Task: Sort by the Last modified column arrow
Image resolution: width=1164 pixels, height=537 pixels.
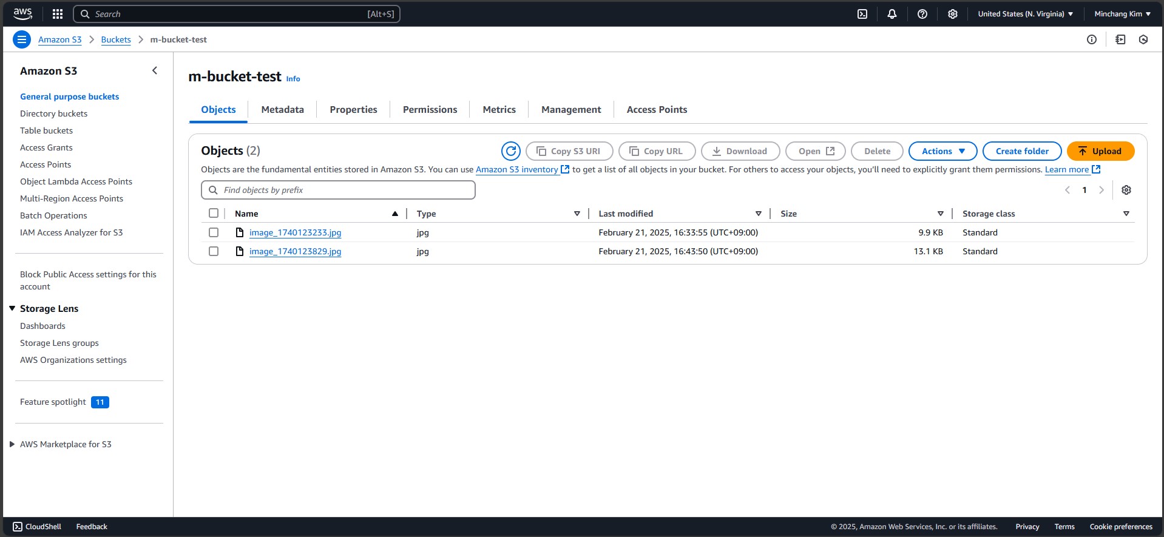Action: pyautogui.click(x=759, y=214)
